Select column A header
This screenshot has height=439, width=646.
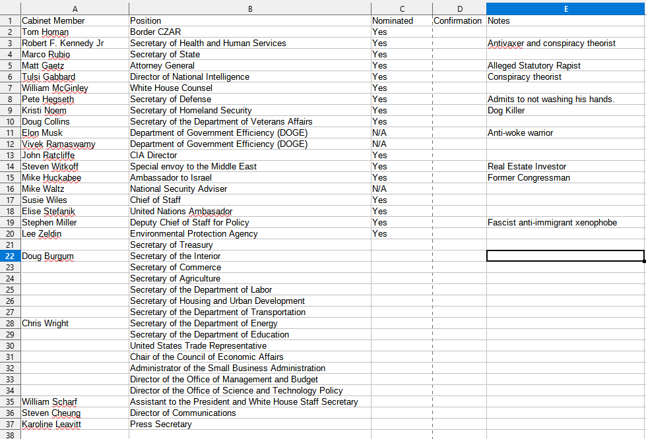tap(75, 9)
